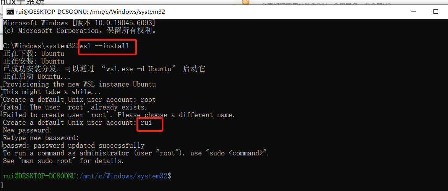The height and width of the screenshot is (191, 448).
Task: Click the 'See man sudo_root for details' line
Action: [x=63, y=161]
